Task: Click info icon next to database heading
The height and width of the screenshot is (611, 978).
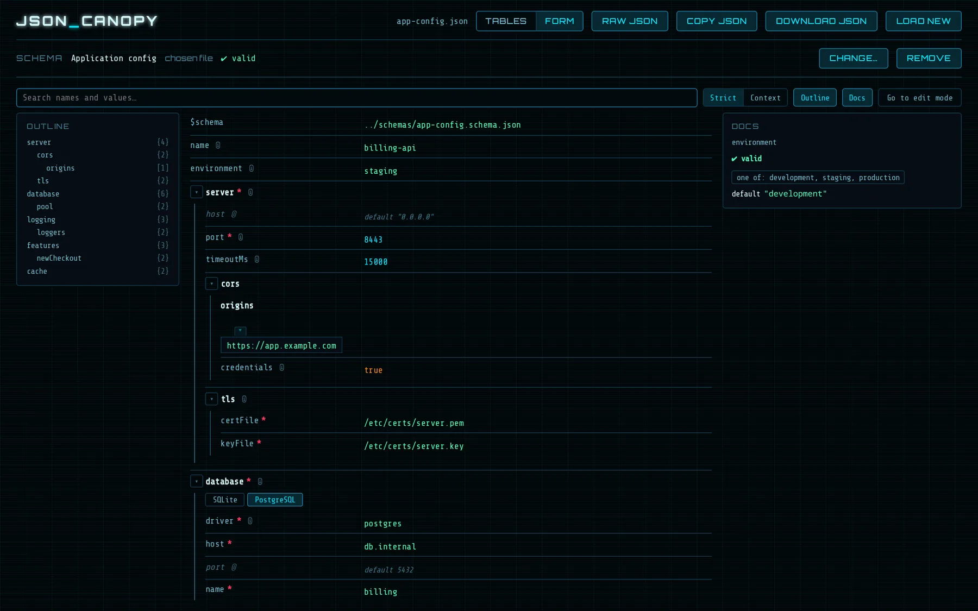Action: 260,482
